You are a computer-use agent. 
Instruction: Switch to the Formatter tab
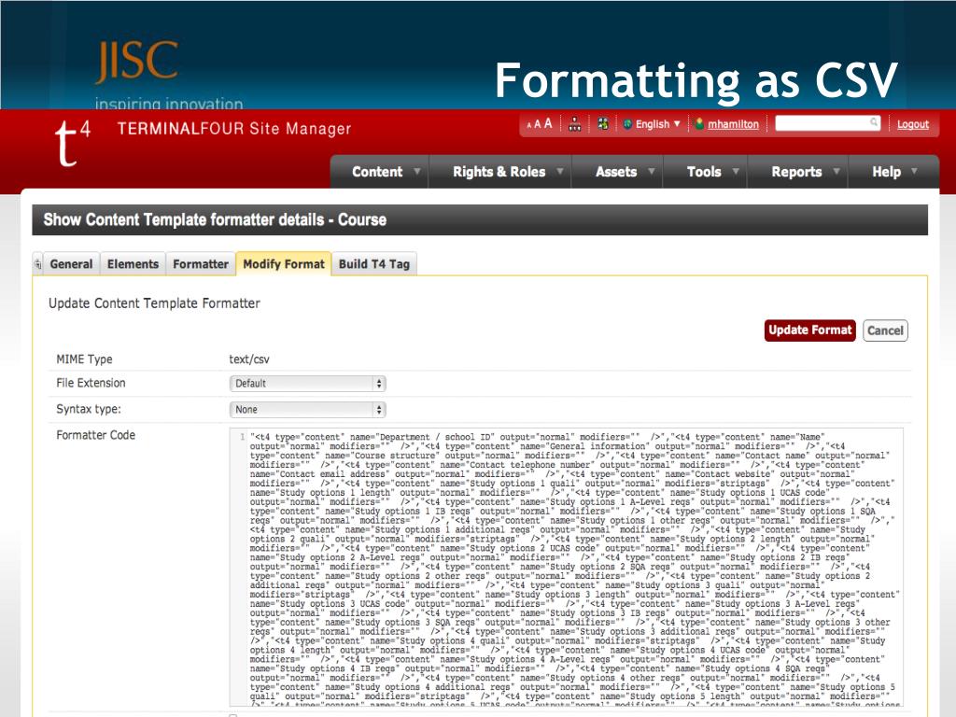pos(201,264)
